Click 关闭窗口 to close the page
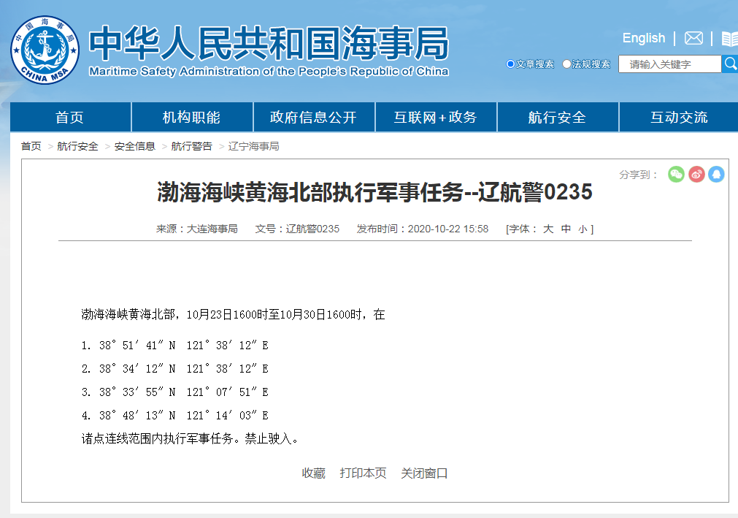Screen dimensions: 738x518 pyautogui.click(x=424, y=473)
